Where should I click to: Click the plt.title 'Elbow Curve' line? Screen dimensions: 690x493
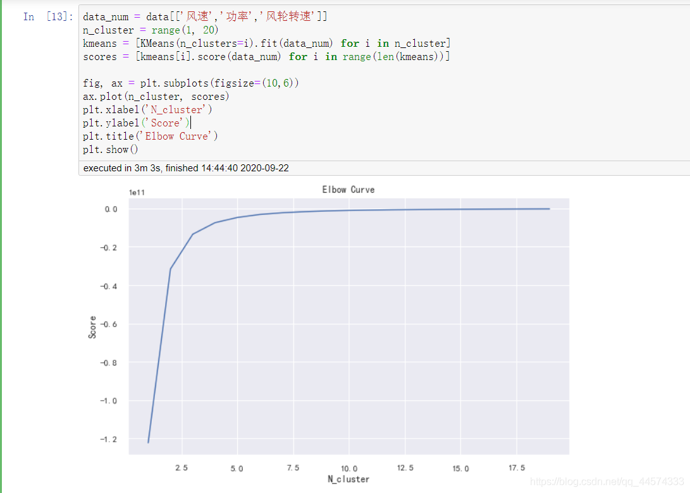coord(150,136)
